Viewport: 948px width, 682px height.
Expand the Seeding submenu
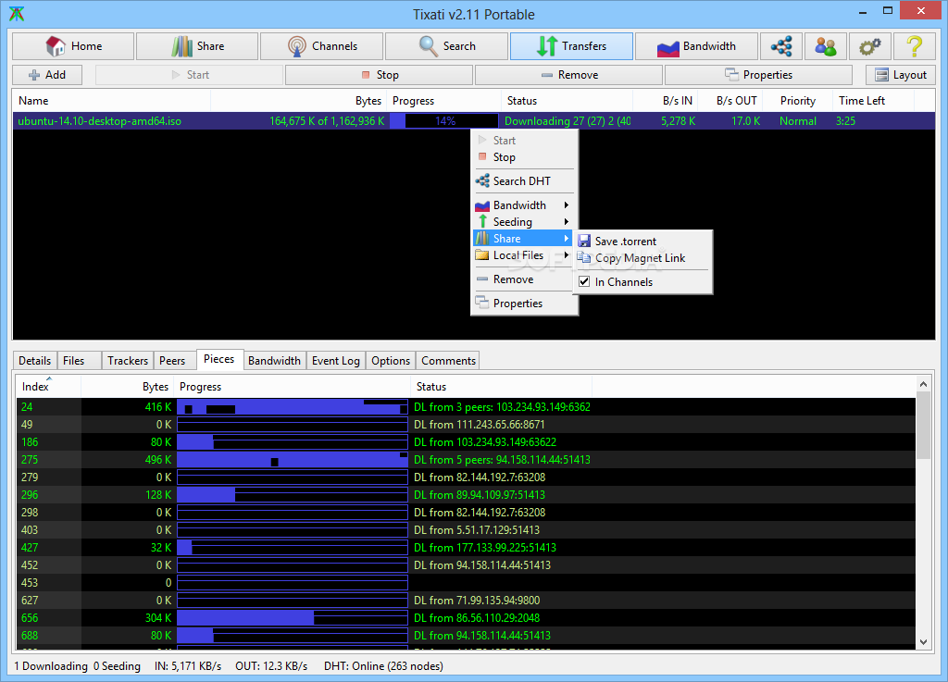coord(524,222)
